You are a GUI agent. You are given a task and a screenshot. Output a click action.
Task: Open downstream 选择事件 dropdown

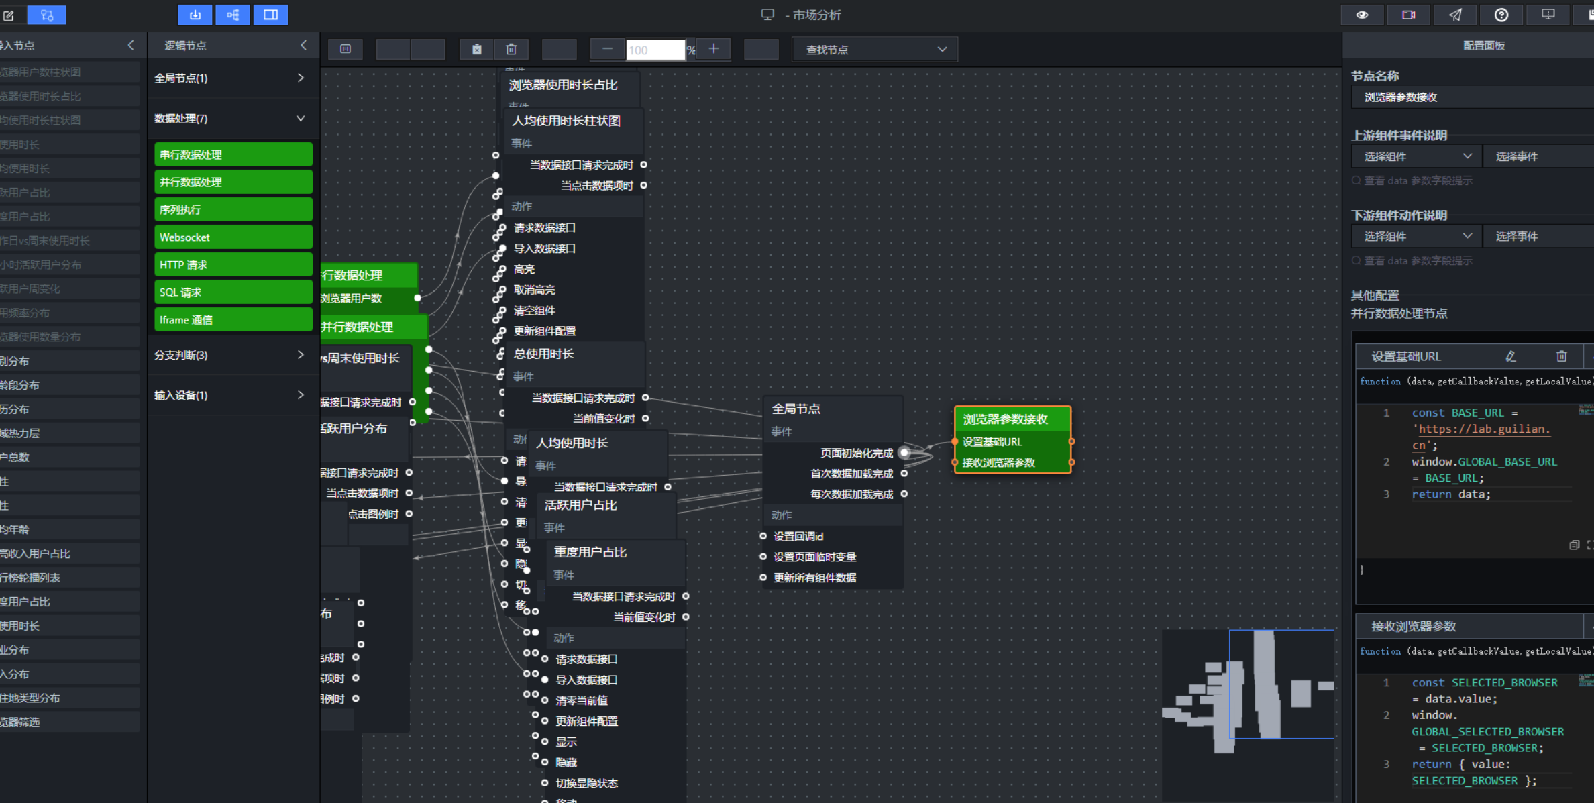(1539, 236)
